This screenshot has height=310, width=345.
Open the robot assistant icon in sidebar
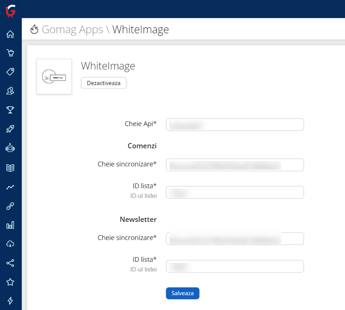[10, 148]
